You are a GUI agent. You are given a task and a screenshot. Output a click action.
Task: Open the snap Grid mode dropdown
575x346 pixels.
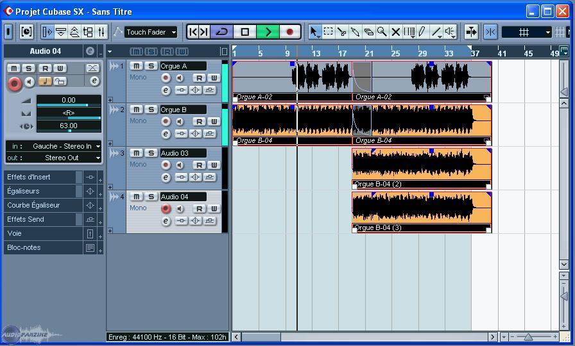527,32
